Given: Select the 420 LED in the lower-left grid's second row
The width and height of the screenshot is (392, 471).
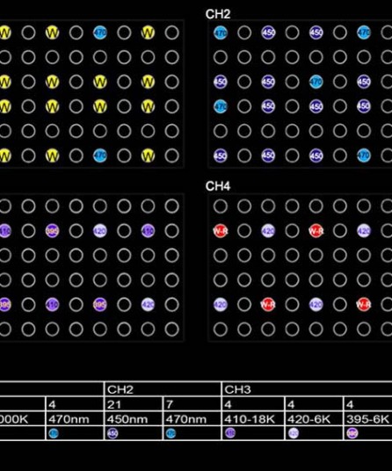Looking at the screenshot, I should (100, 231).
